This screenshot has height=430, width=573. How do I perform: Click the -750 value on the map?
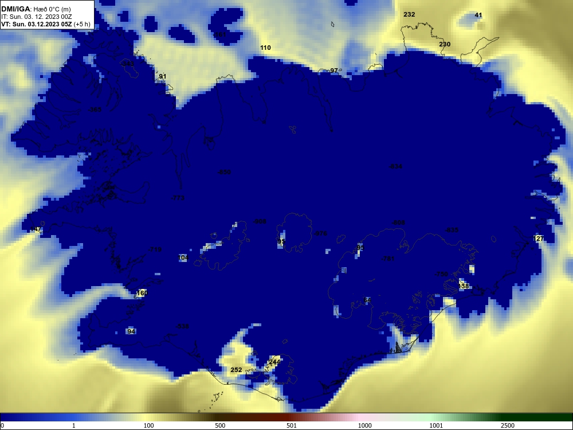[x=441, y=274]
